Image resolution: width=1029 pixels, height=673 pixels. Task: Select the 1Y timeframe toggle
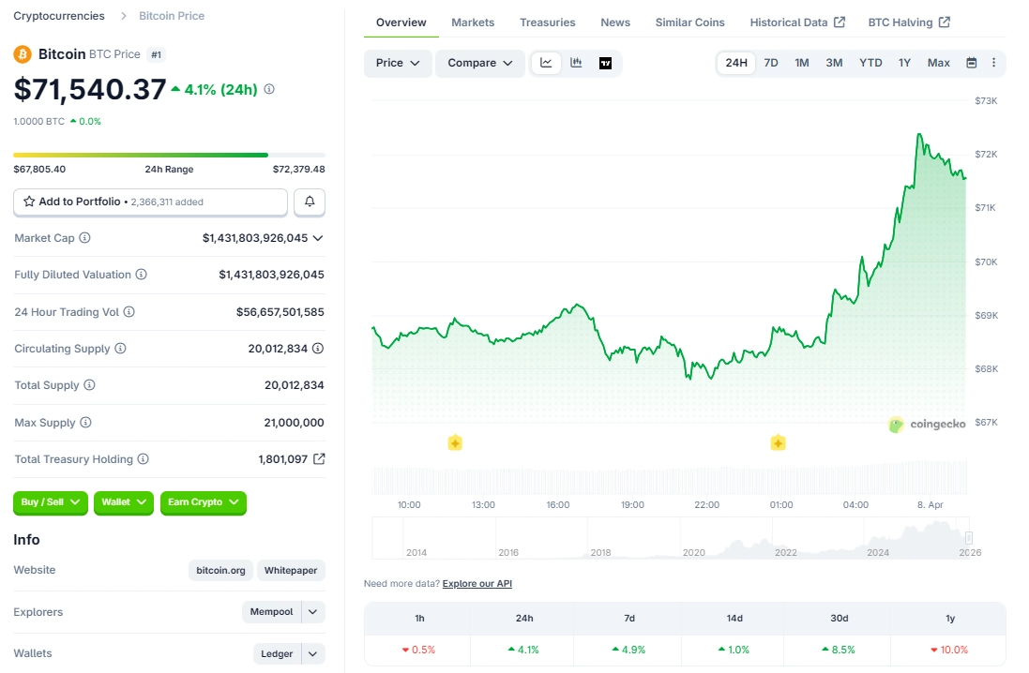pyautogui.click(x=903, y=62)
